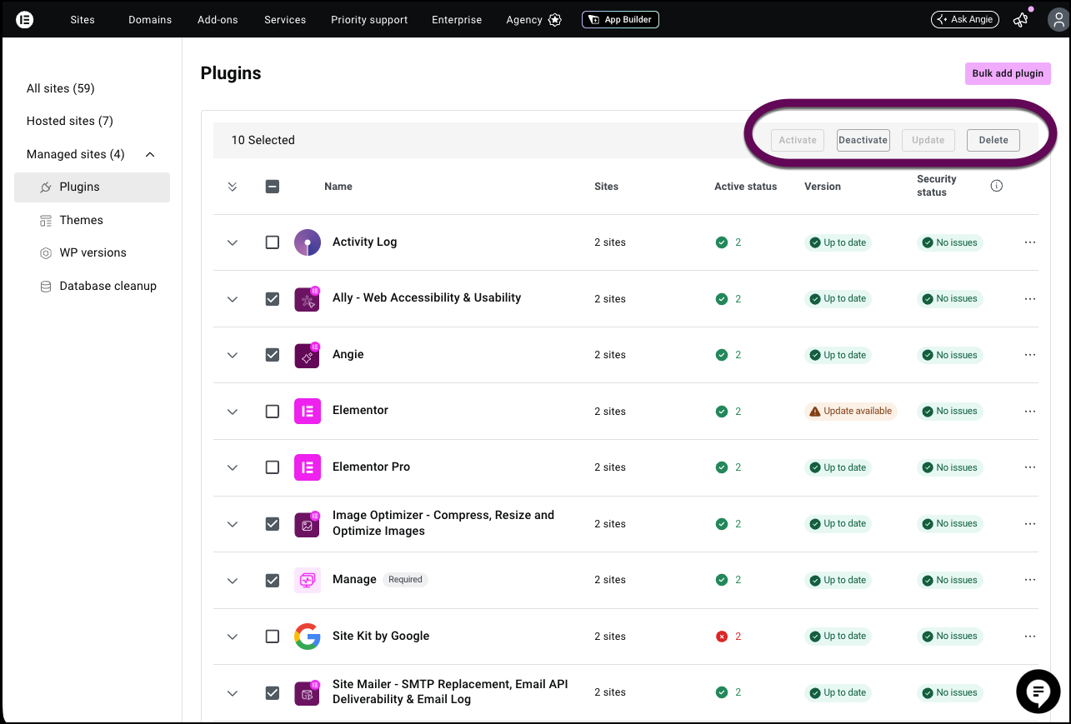Open the Priority support menu
The image size is (1071, 724).
coord(369,20)
